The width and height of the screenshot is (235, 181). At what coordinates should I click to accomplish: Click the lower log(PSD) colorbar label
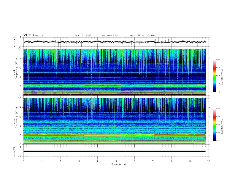click(222, 126)
